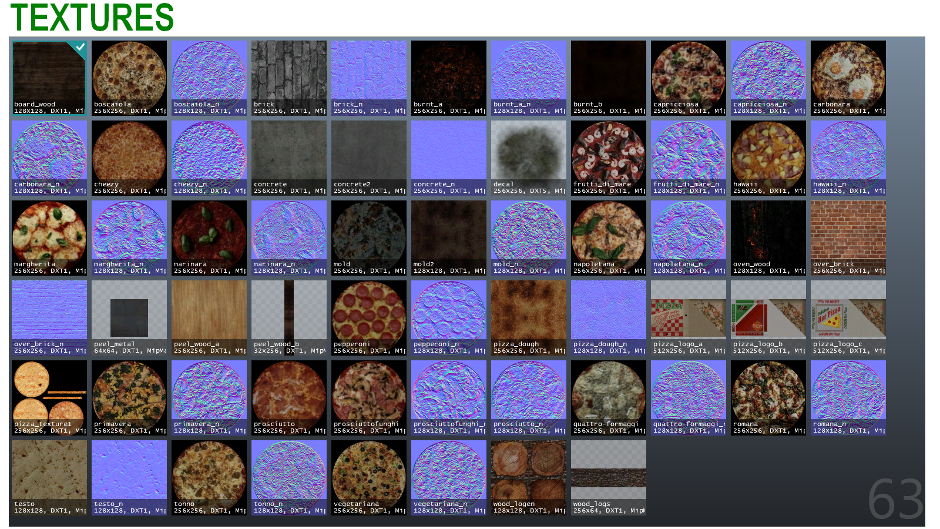The height and width of the screenshot is (529, 940).
Task: Select the prosciuttofunghi pizza texture
Action: coord(369,398)
